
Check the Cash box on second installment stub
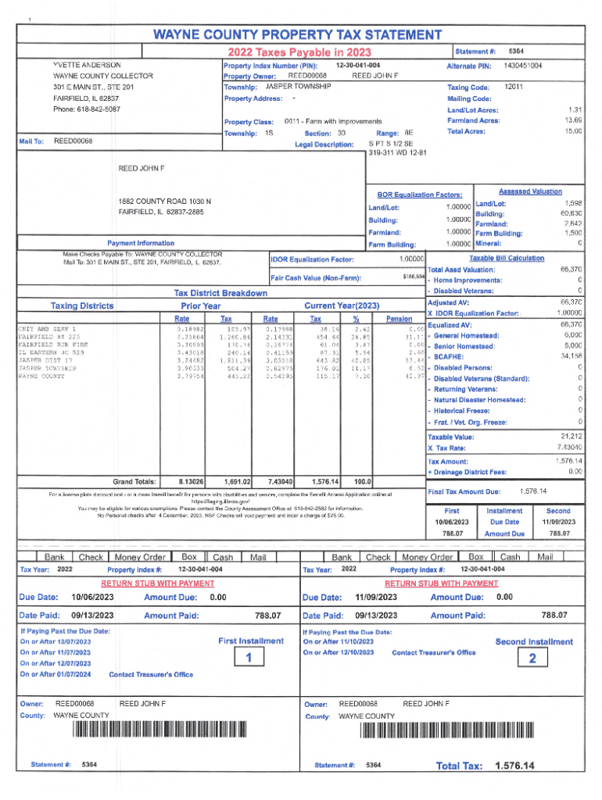510,557
